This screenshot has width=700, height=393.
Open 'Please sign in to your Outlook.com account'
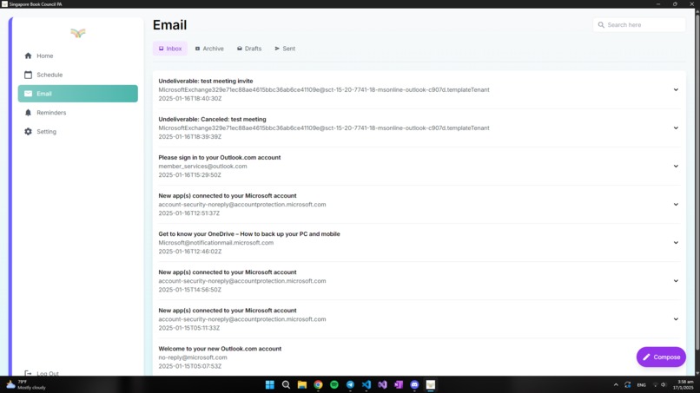point(220,158)
